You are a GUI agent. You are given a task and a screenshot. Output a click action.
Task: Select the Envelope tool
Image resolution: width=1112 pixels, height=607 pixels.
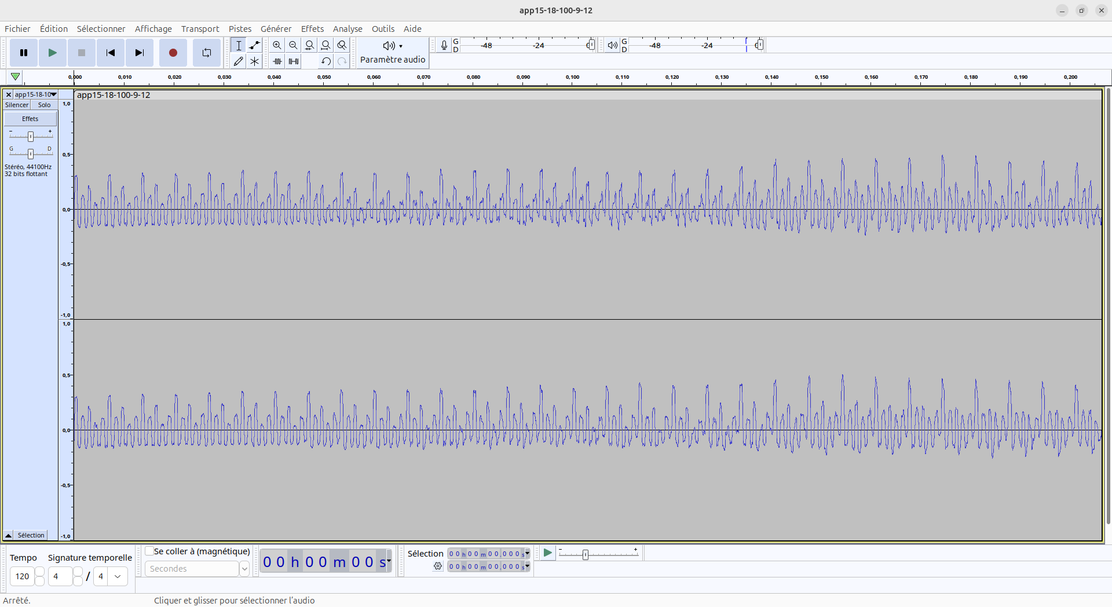coord(254,45)
